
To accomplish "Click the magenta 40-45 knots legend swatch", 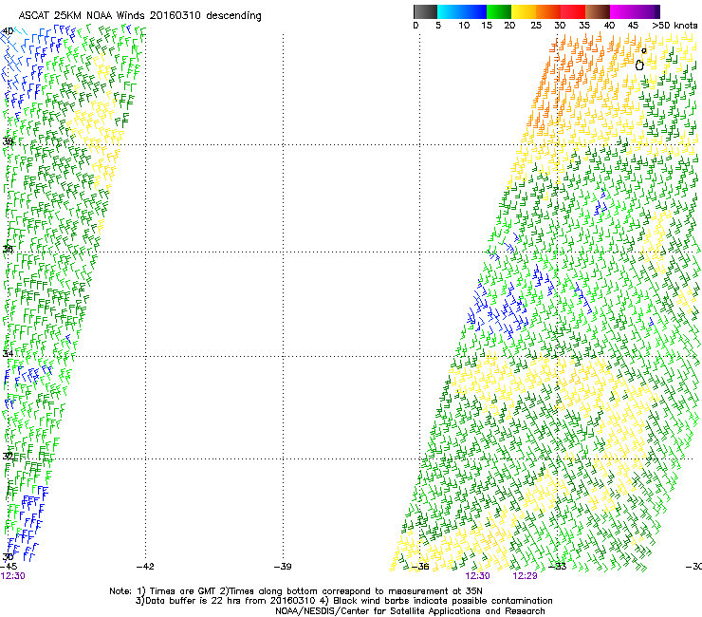I will pyautogui.click(x=622, y=11).
